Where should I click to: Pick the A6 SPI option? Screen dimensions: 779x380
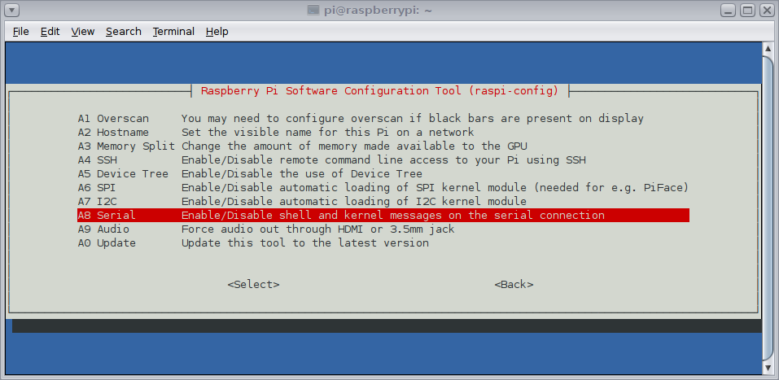383,188
